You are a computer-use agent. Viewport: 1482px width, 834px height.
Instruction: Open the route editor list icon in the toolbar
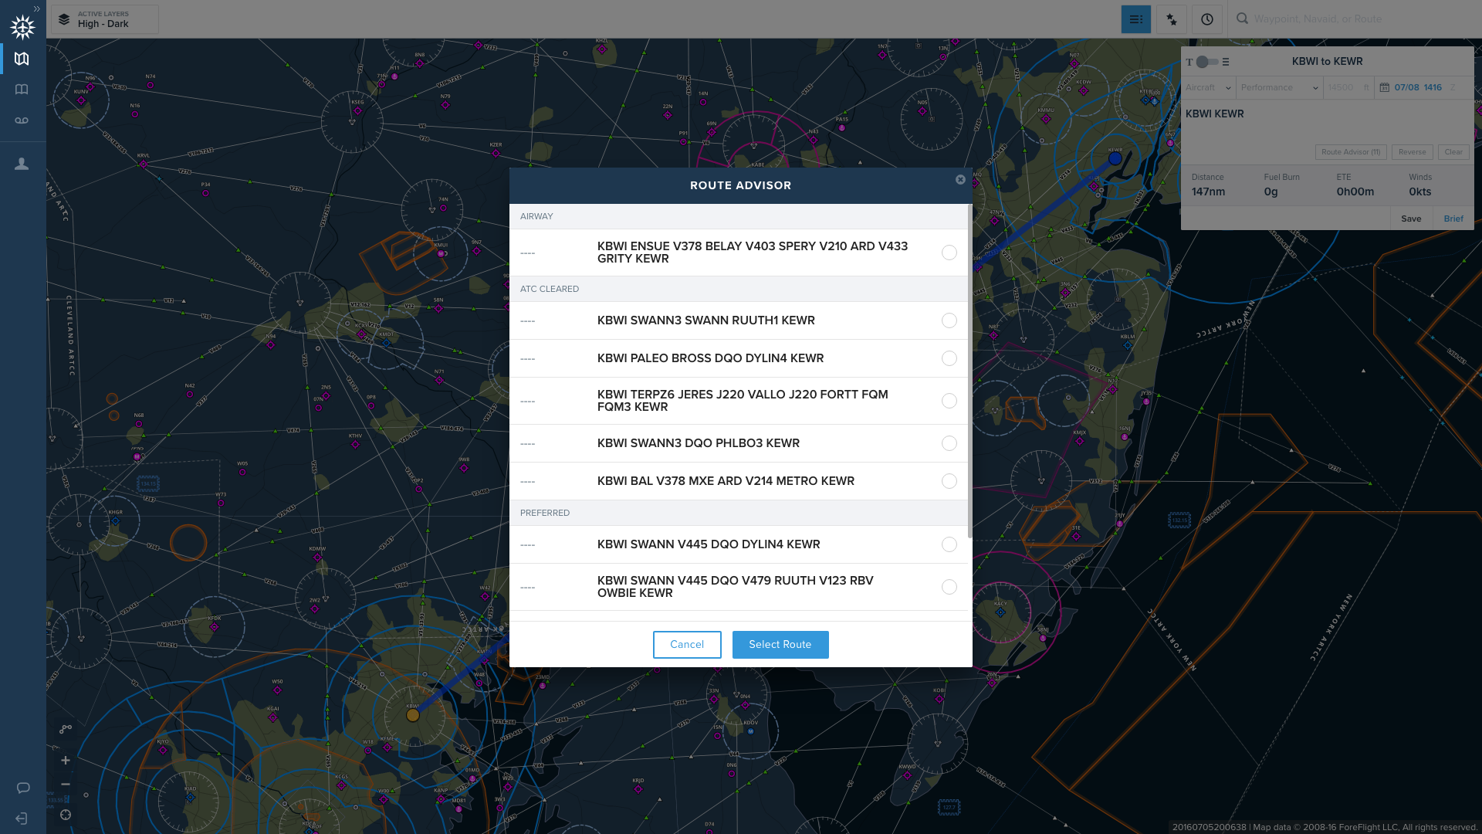coord(1135,19)
